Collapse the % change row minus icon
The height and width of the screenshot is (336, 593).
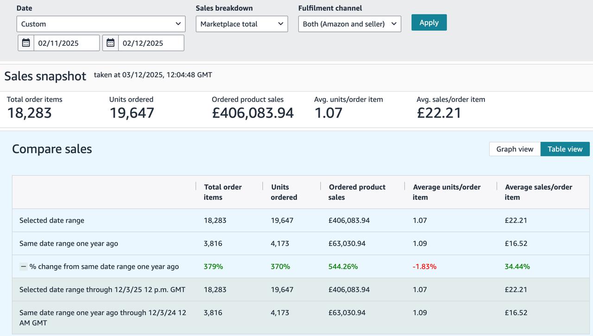point(23,266)
